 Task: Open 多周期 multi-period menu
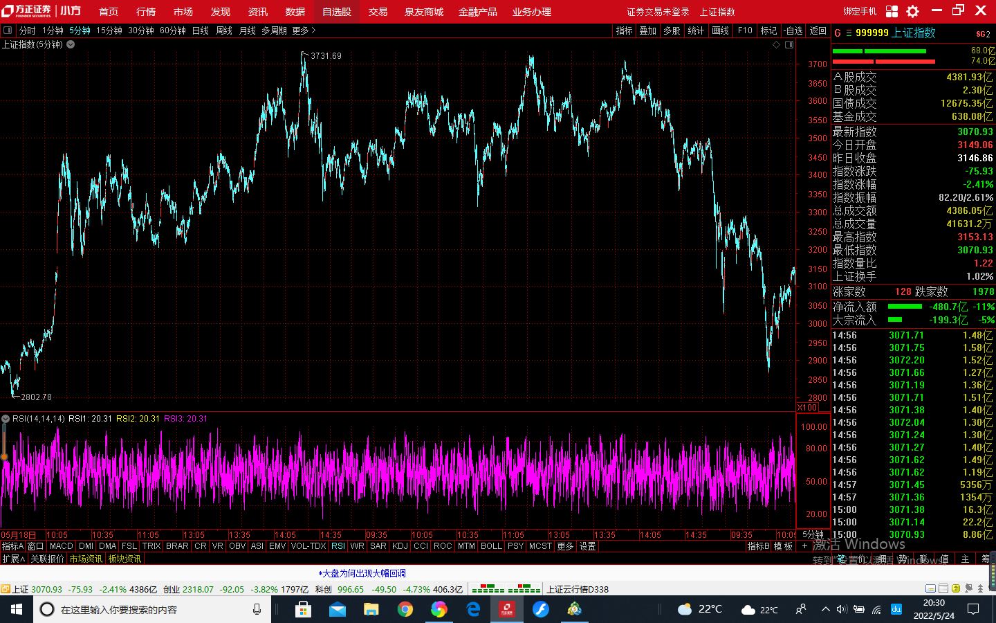tap(274, 30)
